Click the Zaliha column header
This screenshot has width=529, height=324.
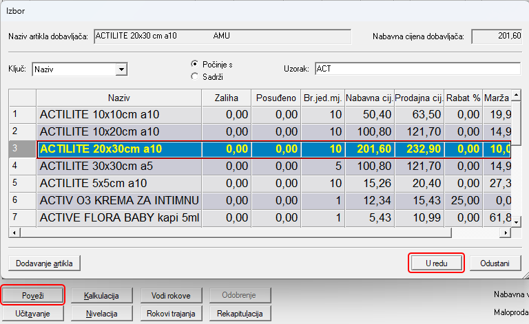click(227, 98)
